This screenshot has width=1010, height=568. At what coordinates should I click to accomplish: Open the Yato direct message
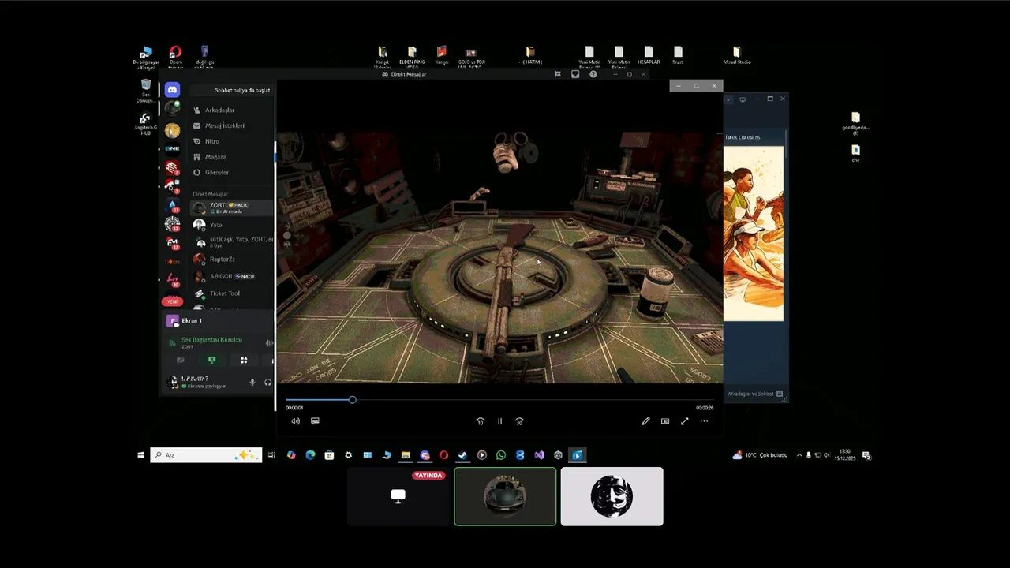(x=232, y=225)
